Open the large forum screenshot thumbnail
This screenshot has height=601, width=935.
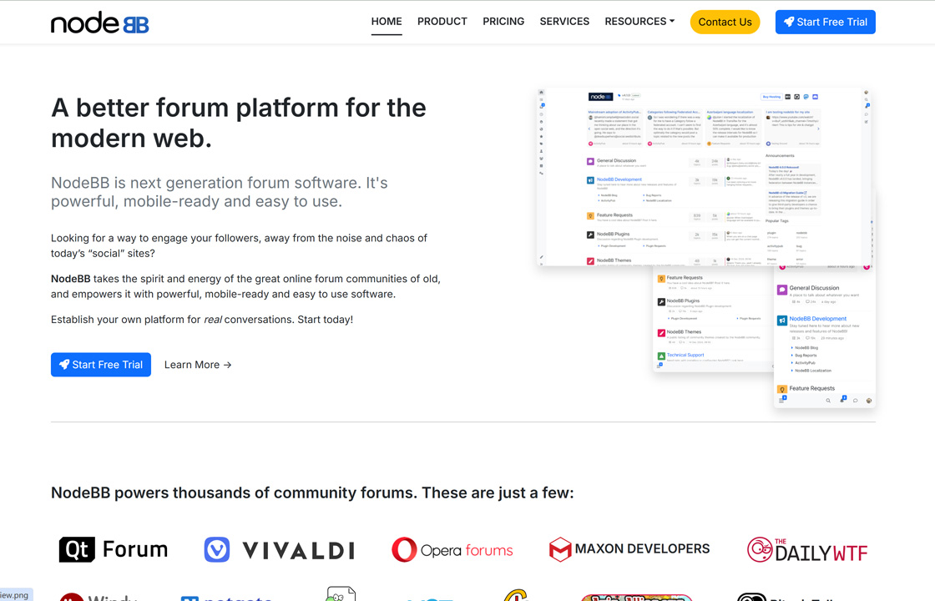[704, 177]
